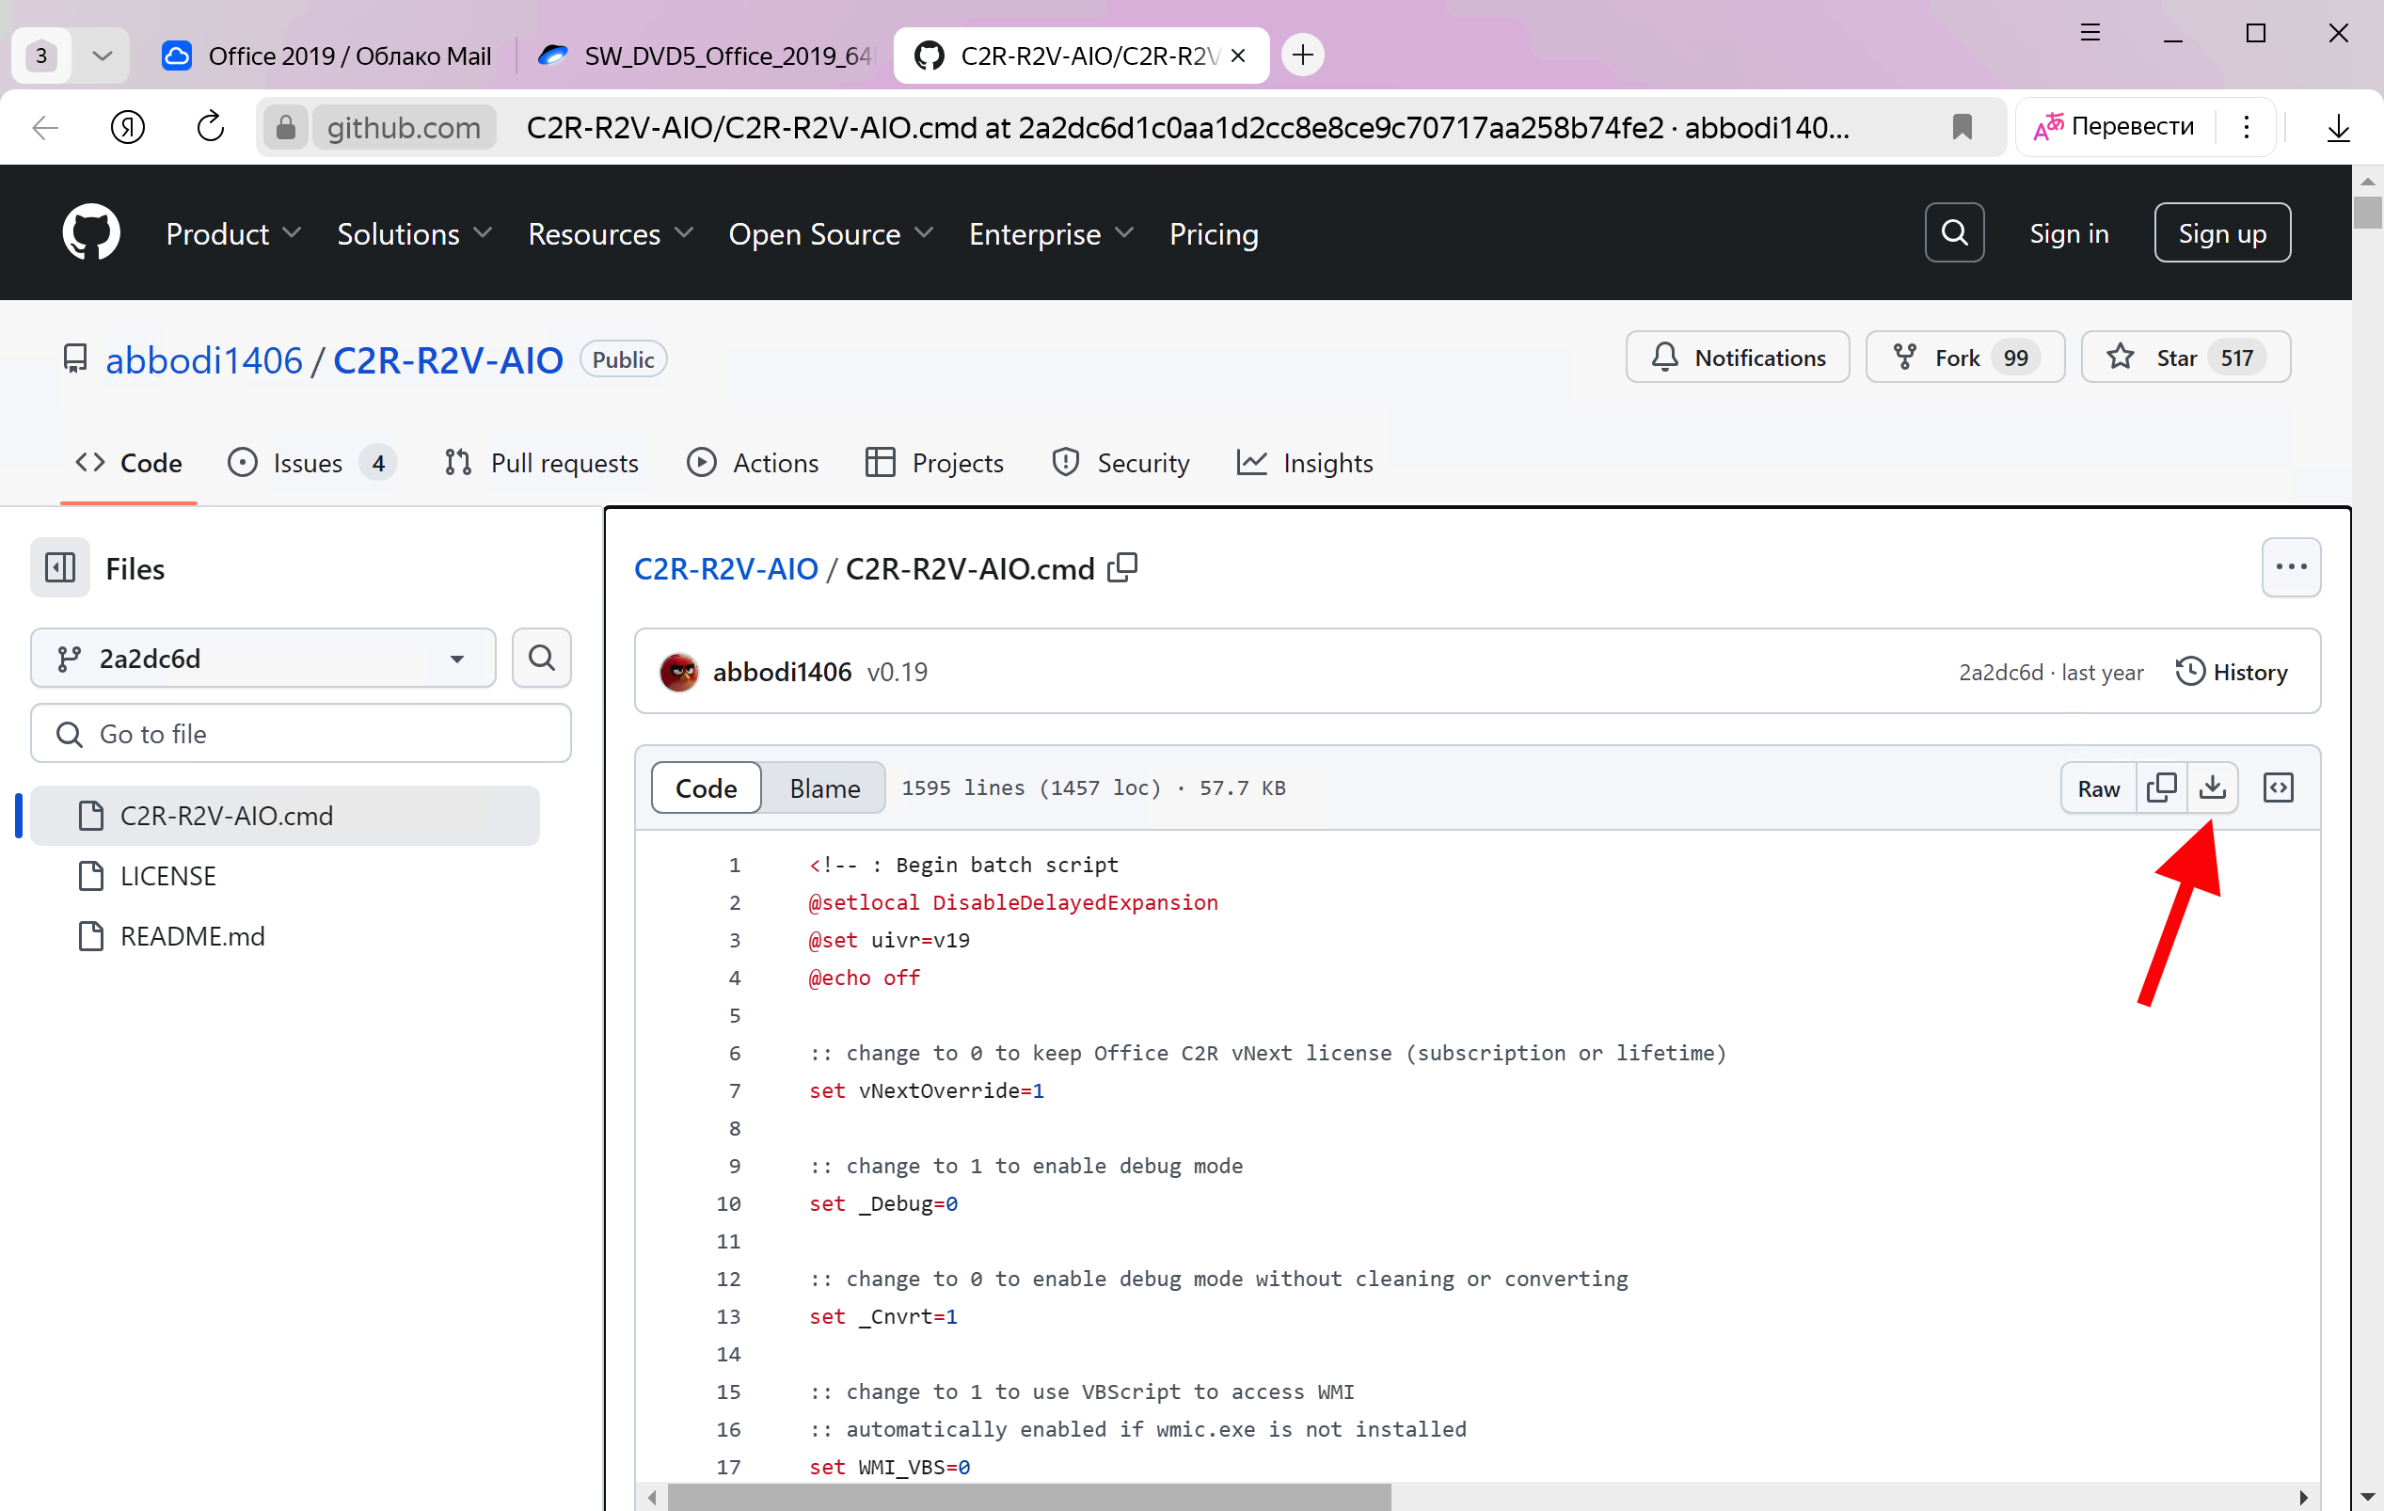This screenshot has width=2384, height=1511.
Task: Open commit message v0.19 link
Action: pos(897,672)
